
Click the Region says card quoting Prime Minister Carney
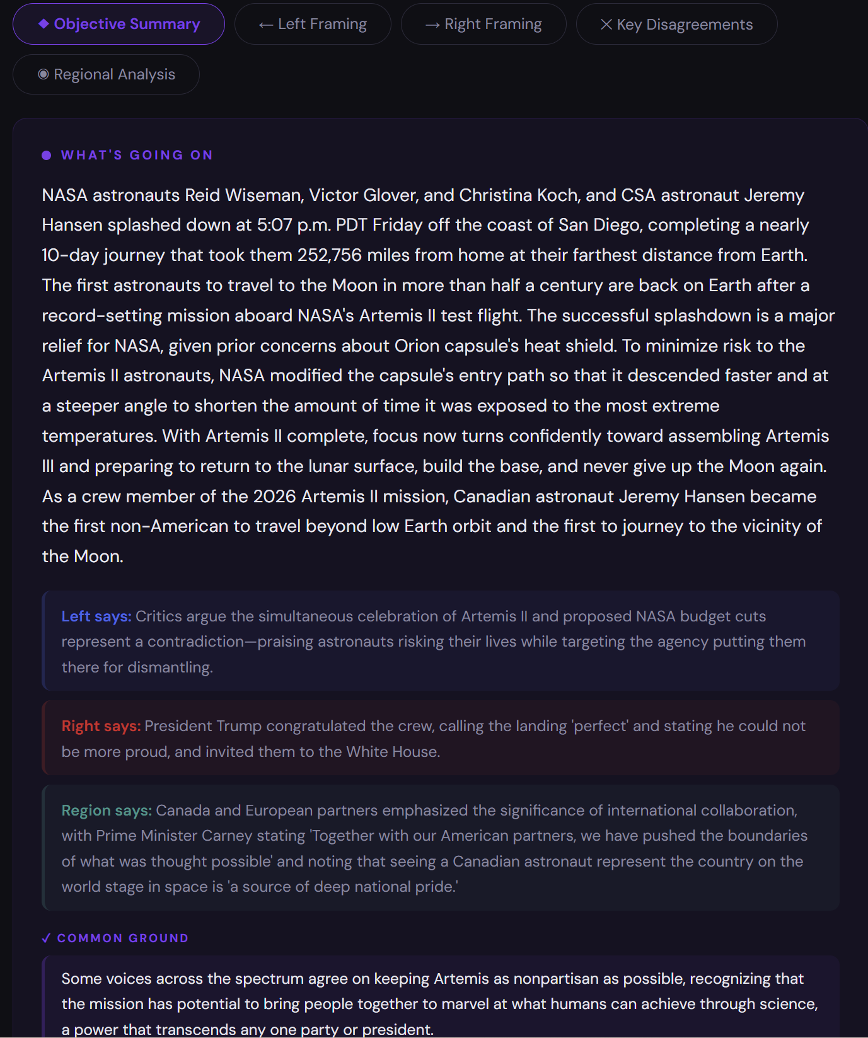tap(440, 848)
